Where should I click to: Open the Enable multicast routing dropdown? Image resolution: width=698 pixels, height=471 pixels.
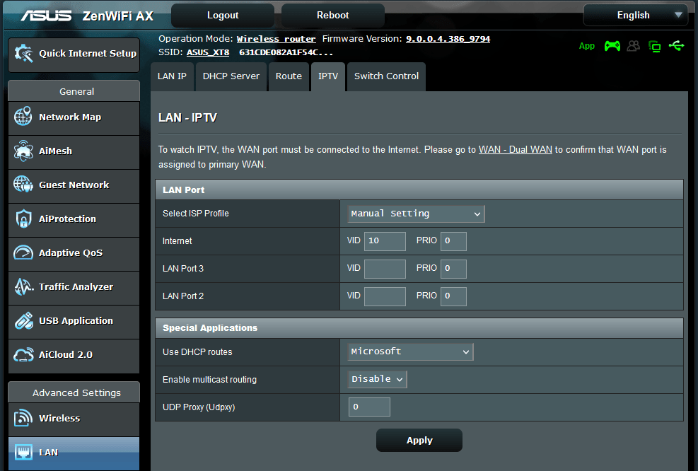376,379
